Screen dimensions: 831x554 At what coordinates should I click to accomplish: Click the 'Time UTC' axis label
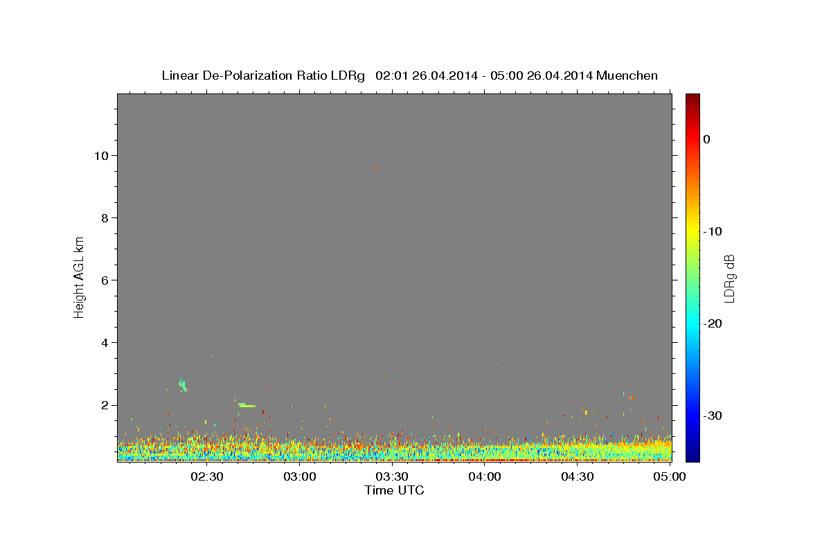(394, 490)
